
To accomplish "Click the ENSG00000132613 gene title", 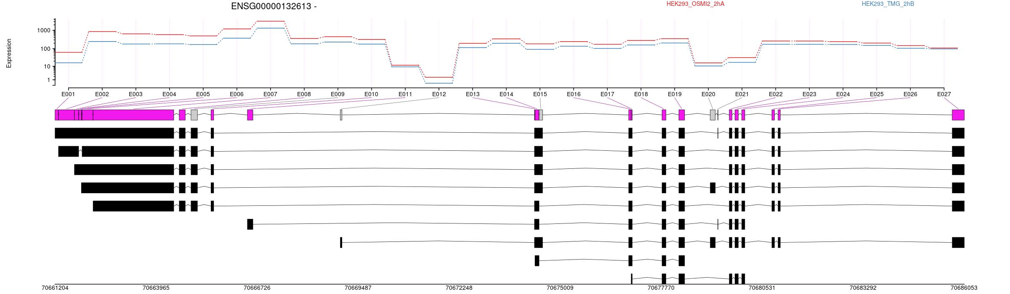I will point(274,6).
